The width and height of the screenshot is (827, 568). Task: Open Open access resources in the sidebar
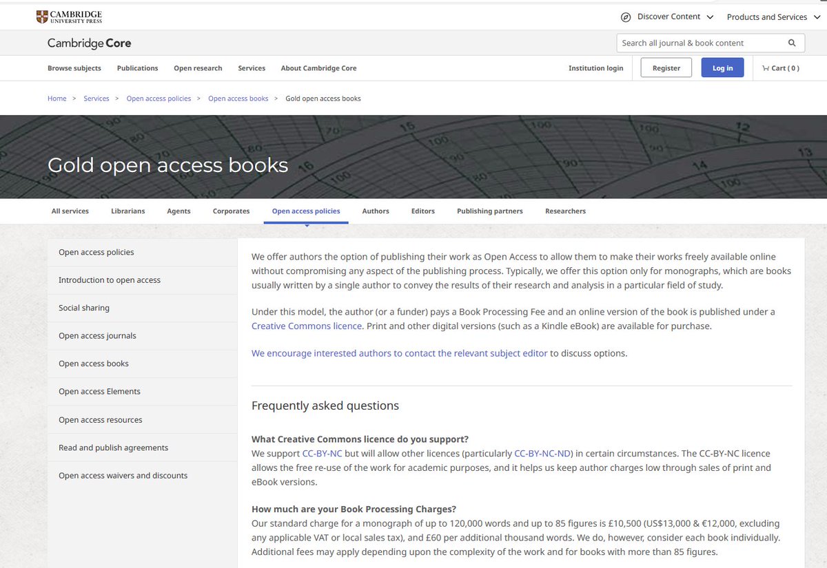coord(142,419)
